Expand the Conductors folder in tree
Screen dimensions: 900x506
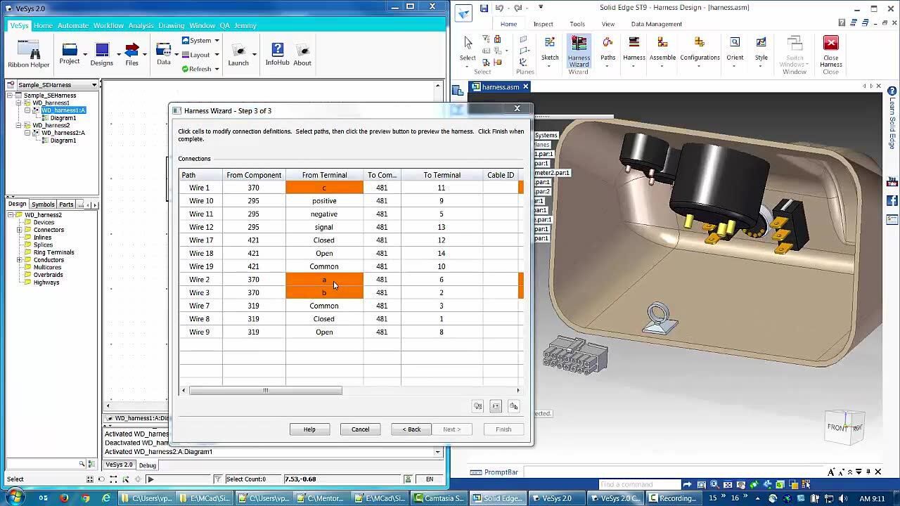click(x=20, y=260)
